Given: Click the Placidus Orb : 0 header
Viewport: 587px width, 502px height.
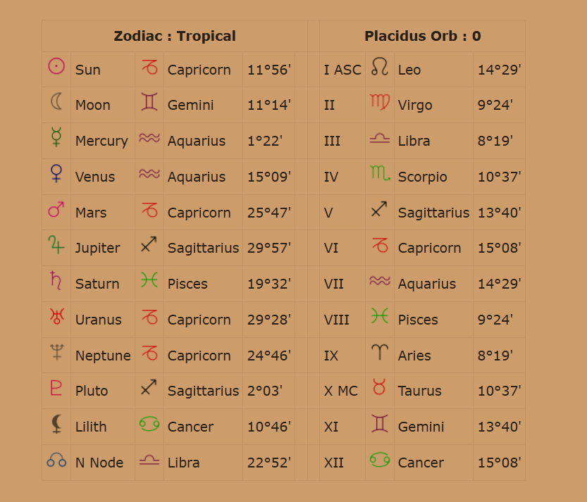Looking at the screenshot, I should (423, 36).
